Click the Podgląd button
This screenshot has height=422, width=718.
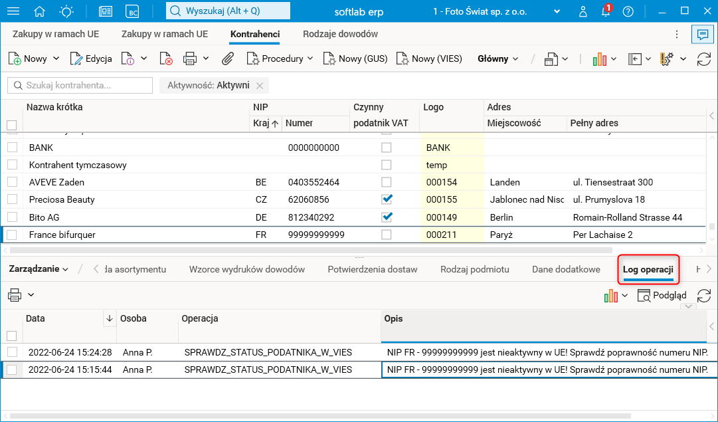(662, 295)
